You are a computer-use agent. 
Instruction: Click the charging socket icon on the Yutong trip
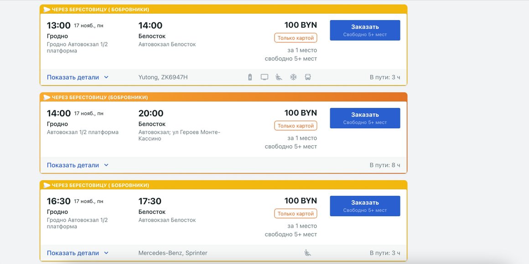click(x=250, y=77)
